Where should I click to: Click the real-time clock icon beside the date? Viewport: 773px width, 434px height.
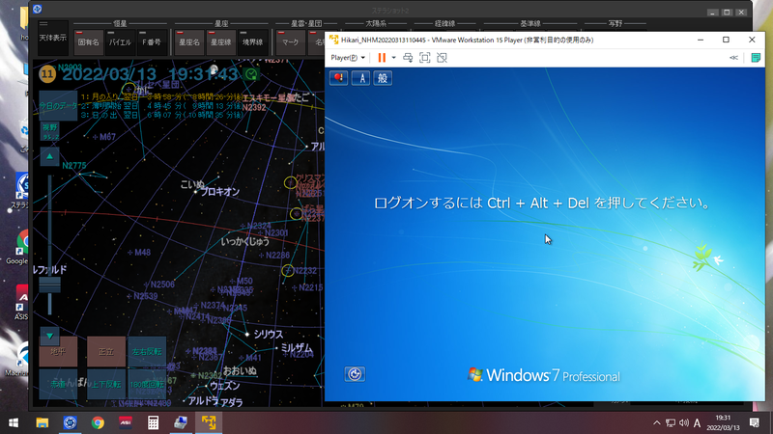click(251, 74)
